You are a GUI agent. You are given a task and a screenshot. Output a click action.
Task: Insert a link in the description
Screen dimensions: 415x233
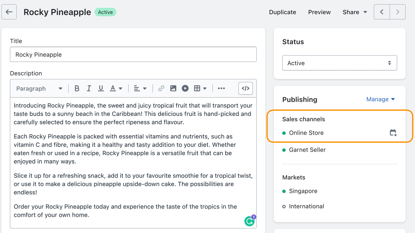coord(161,88)
